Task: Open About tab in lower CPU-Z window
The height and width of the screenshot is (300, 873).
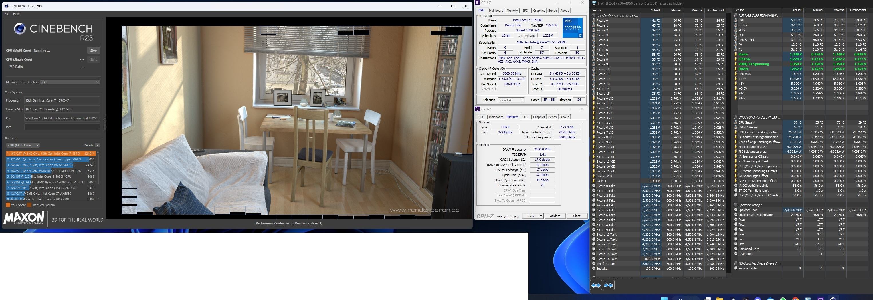Action: click(565, 117)
